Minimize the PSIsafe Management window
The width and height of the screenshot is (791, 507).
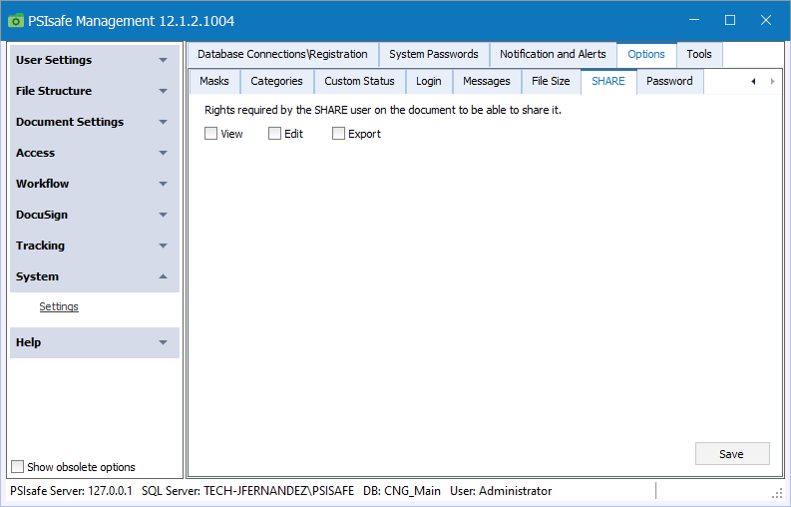pos(694,20)
